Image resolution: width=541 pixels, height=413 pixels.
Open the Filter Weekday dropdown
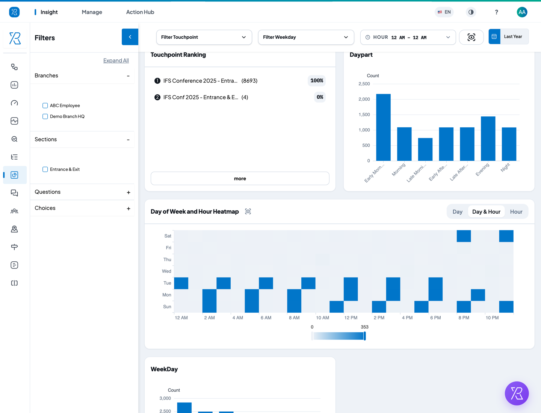pos(306,37)
